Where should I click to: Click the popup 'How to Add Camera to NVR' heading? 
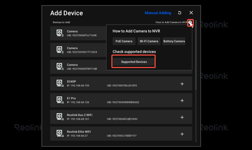[136, 31]
